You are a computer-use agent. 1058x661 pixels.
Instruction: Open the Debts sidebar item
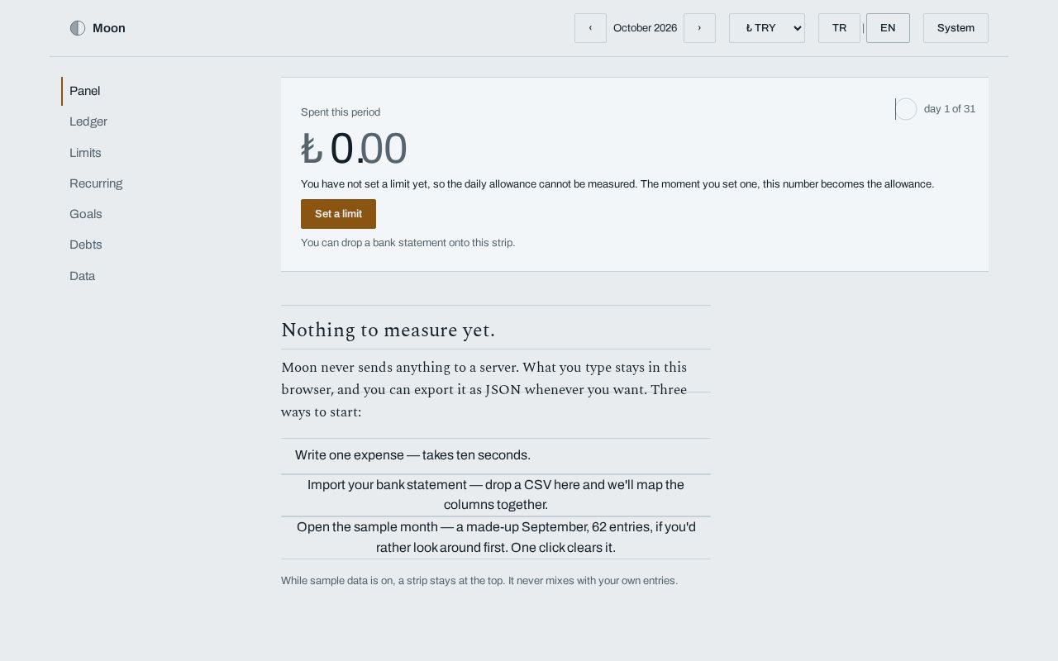[x=86, y=245]
